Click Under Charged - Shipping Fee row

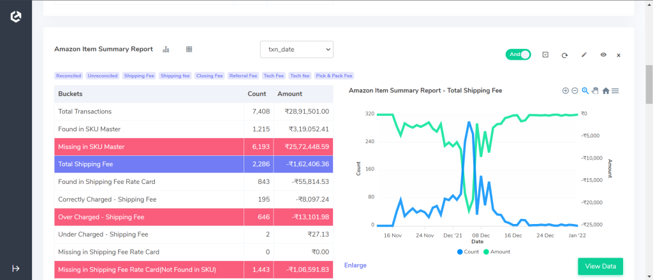click(194, 234)
